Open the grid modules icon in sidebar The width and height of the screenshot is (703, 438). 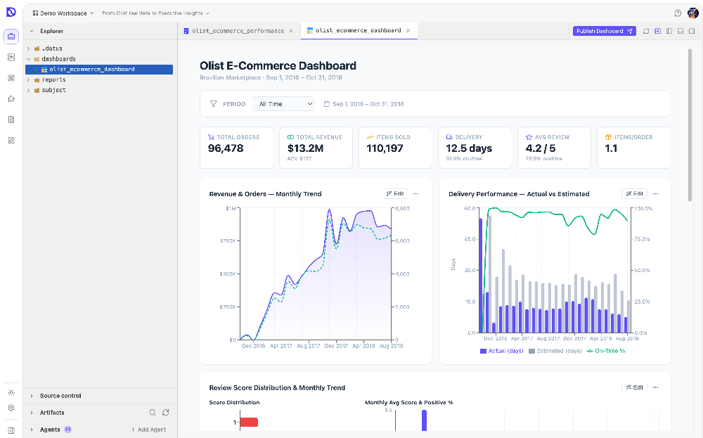pyautogui.click(x=11, y=141)
